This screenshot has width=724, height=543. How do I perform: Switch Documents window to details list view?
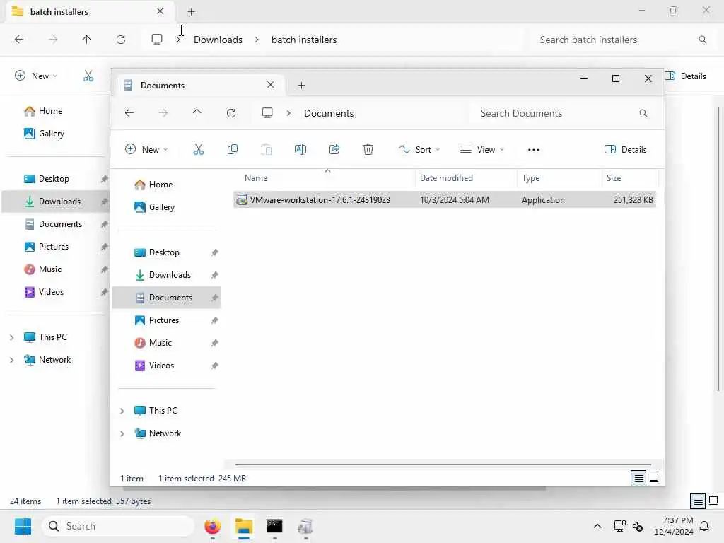638,479
